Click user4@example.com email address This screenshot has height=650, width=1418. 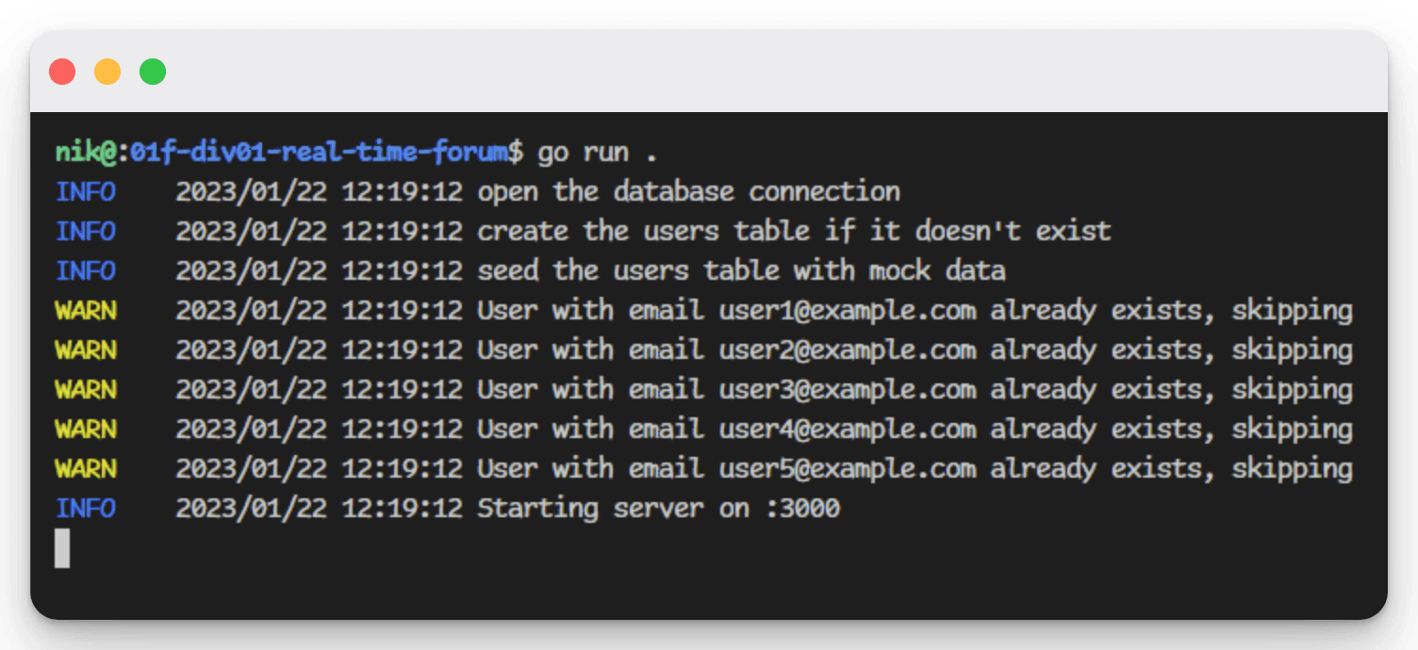tap(848, 429)
